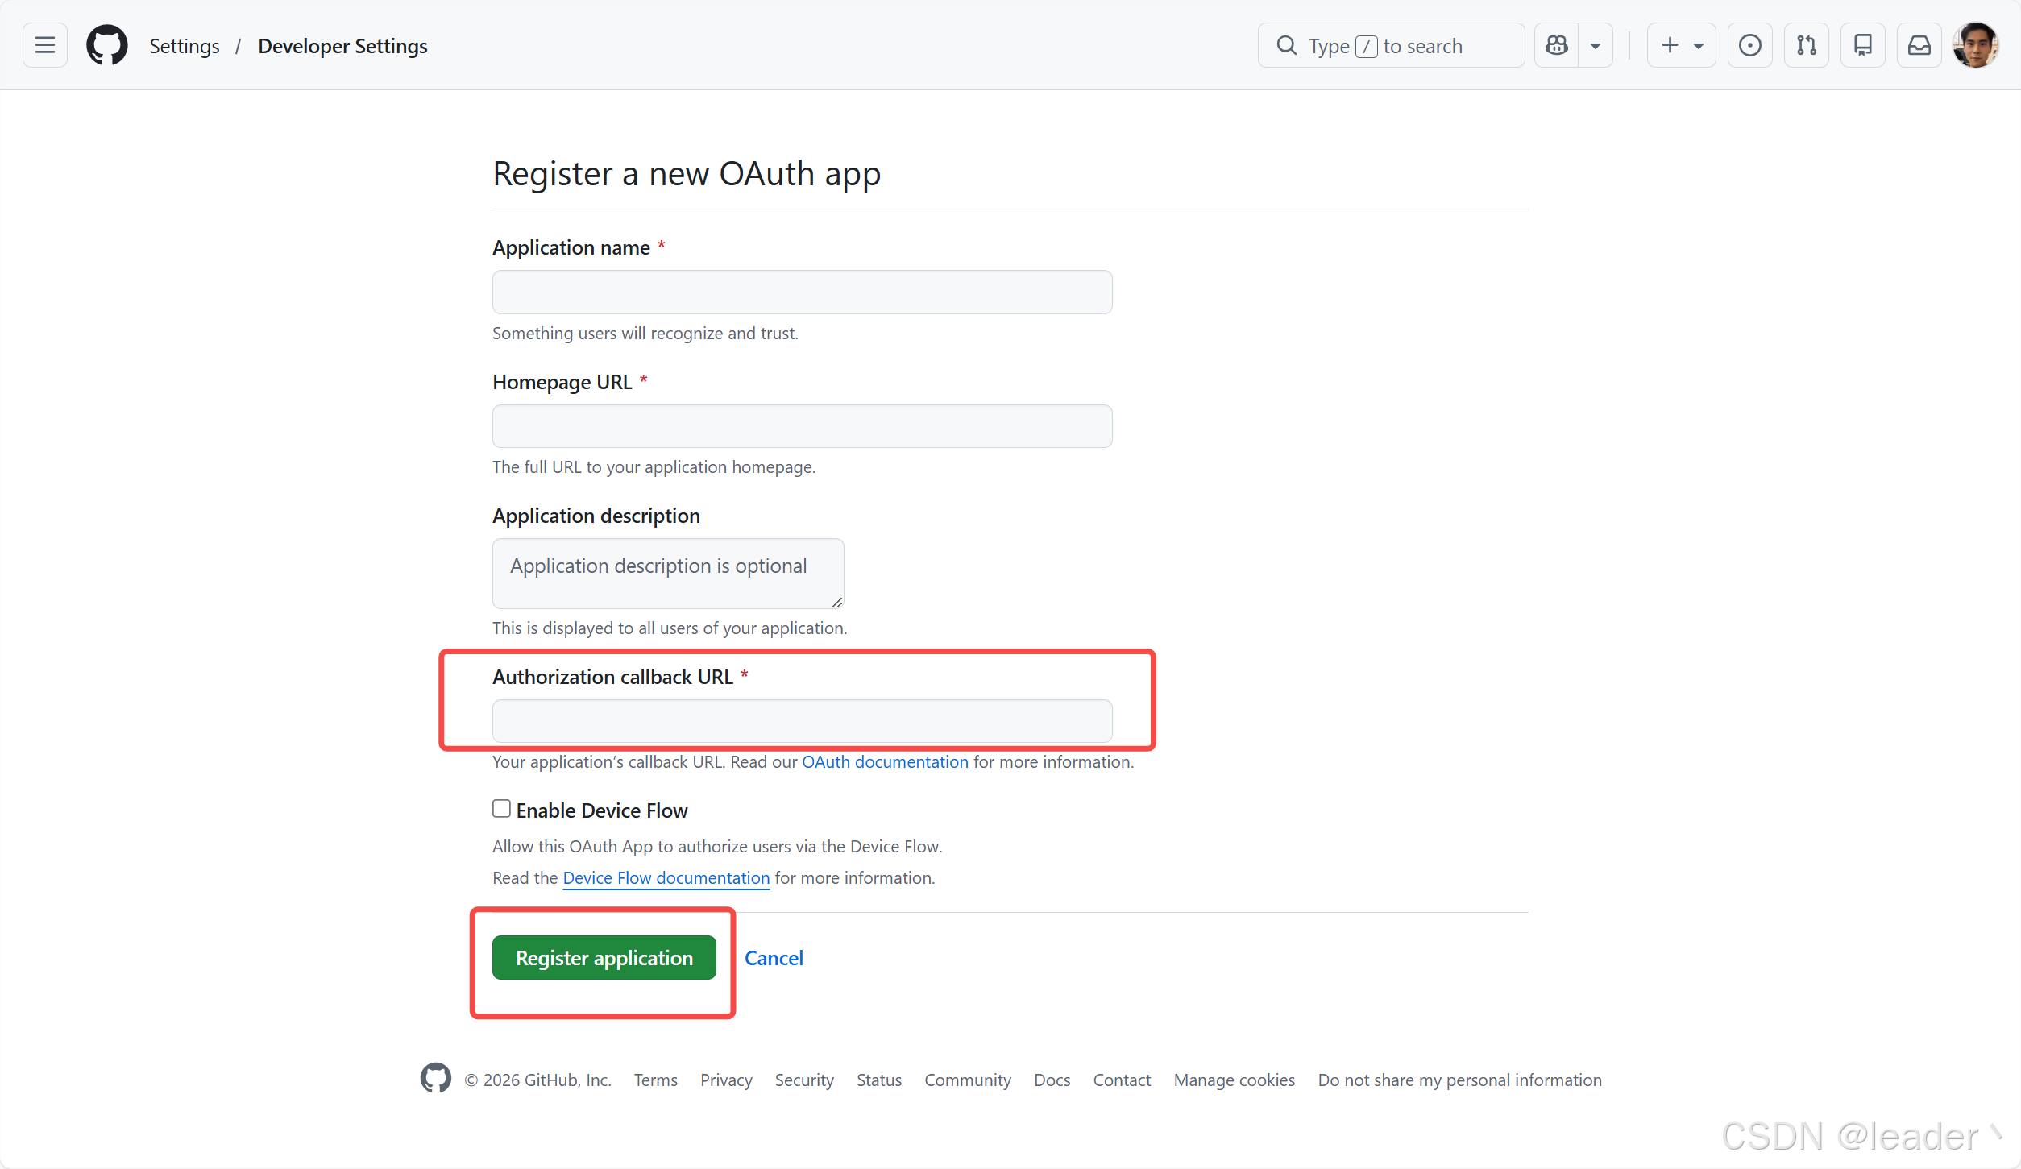This screenshot has height=1169, width=2021.
Task: Open the Device Flow documentation link
Action: (x=666, y=877)
